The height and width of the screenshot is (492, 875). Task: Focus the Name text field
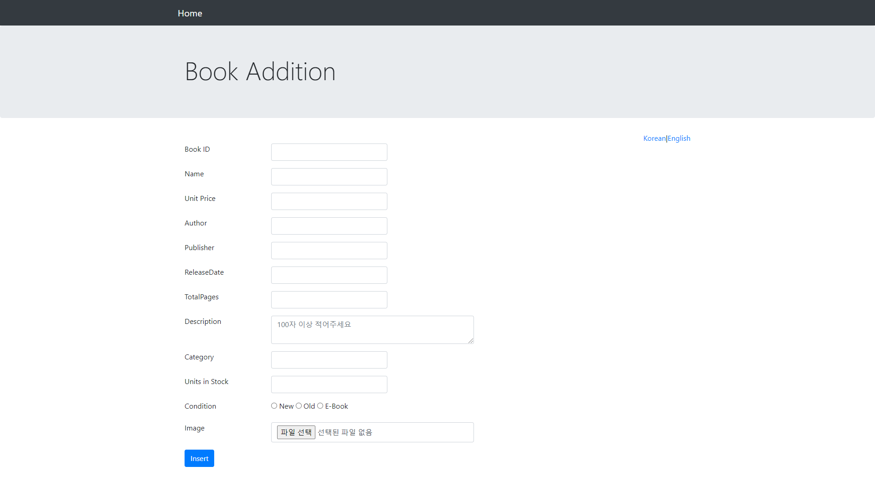[x=329, y=177]
